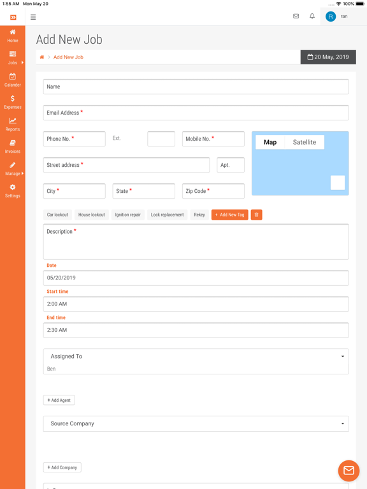Open notifications bell icon
The image size is (367, 489).
(x=312, y=16)
